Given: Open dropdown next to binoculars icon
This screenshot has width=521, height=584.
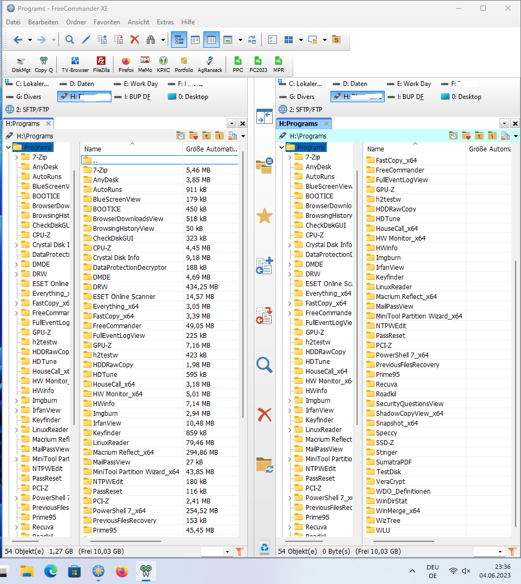Looking at the screenshot, I should [x=163, y=40].
